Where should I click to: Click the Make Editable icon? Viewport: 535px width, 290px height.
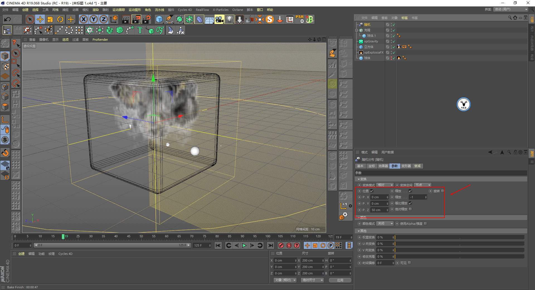5,43
